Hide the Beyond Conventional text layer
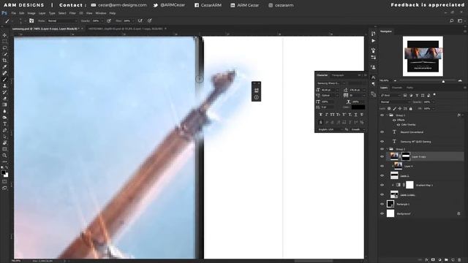468x263 pixels. 382,131
